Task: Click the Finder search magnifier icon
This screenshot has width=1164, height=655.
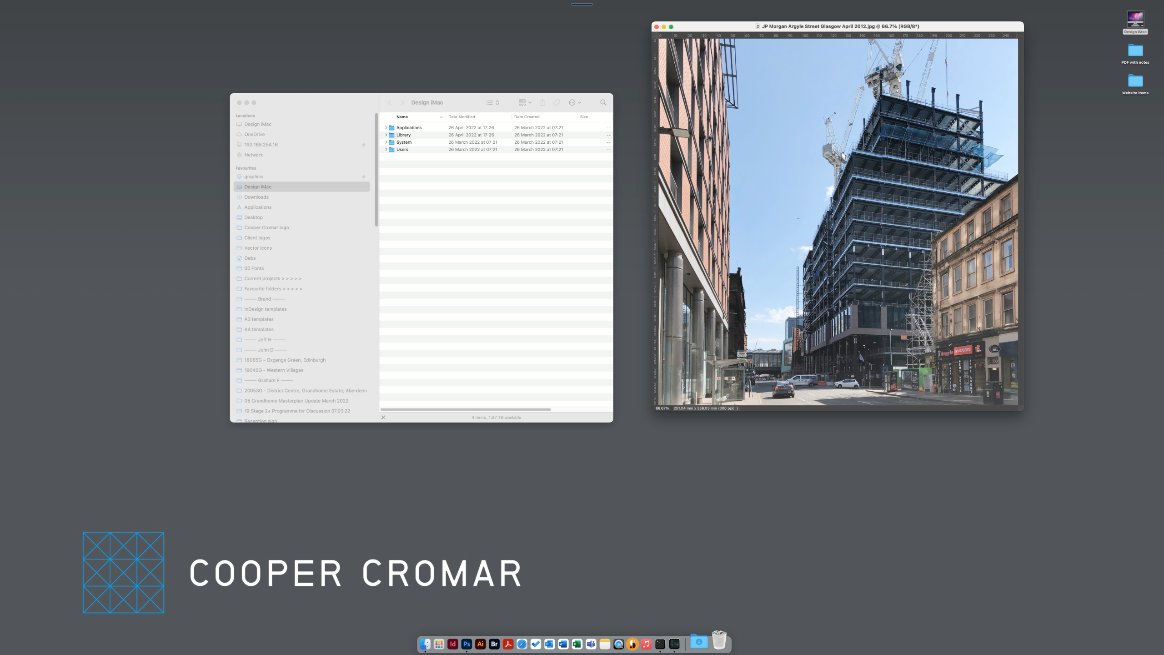Action: (x=603, y=102)
